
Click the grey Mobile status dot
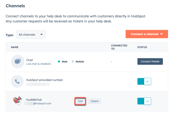pos(72,62)
